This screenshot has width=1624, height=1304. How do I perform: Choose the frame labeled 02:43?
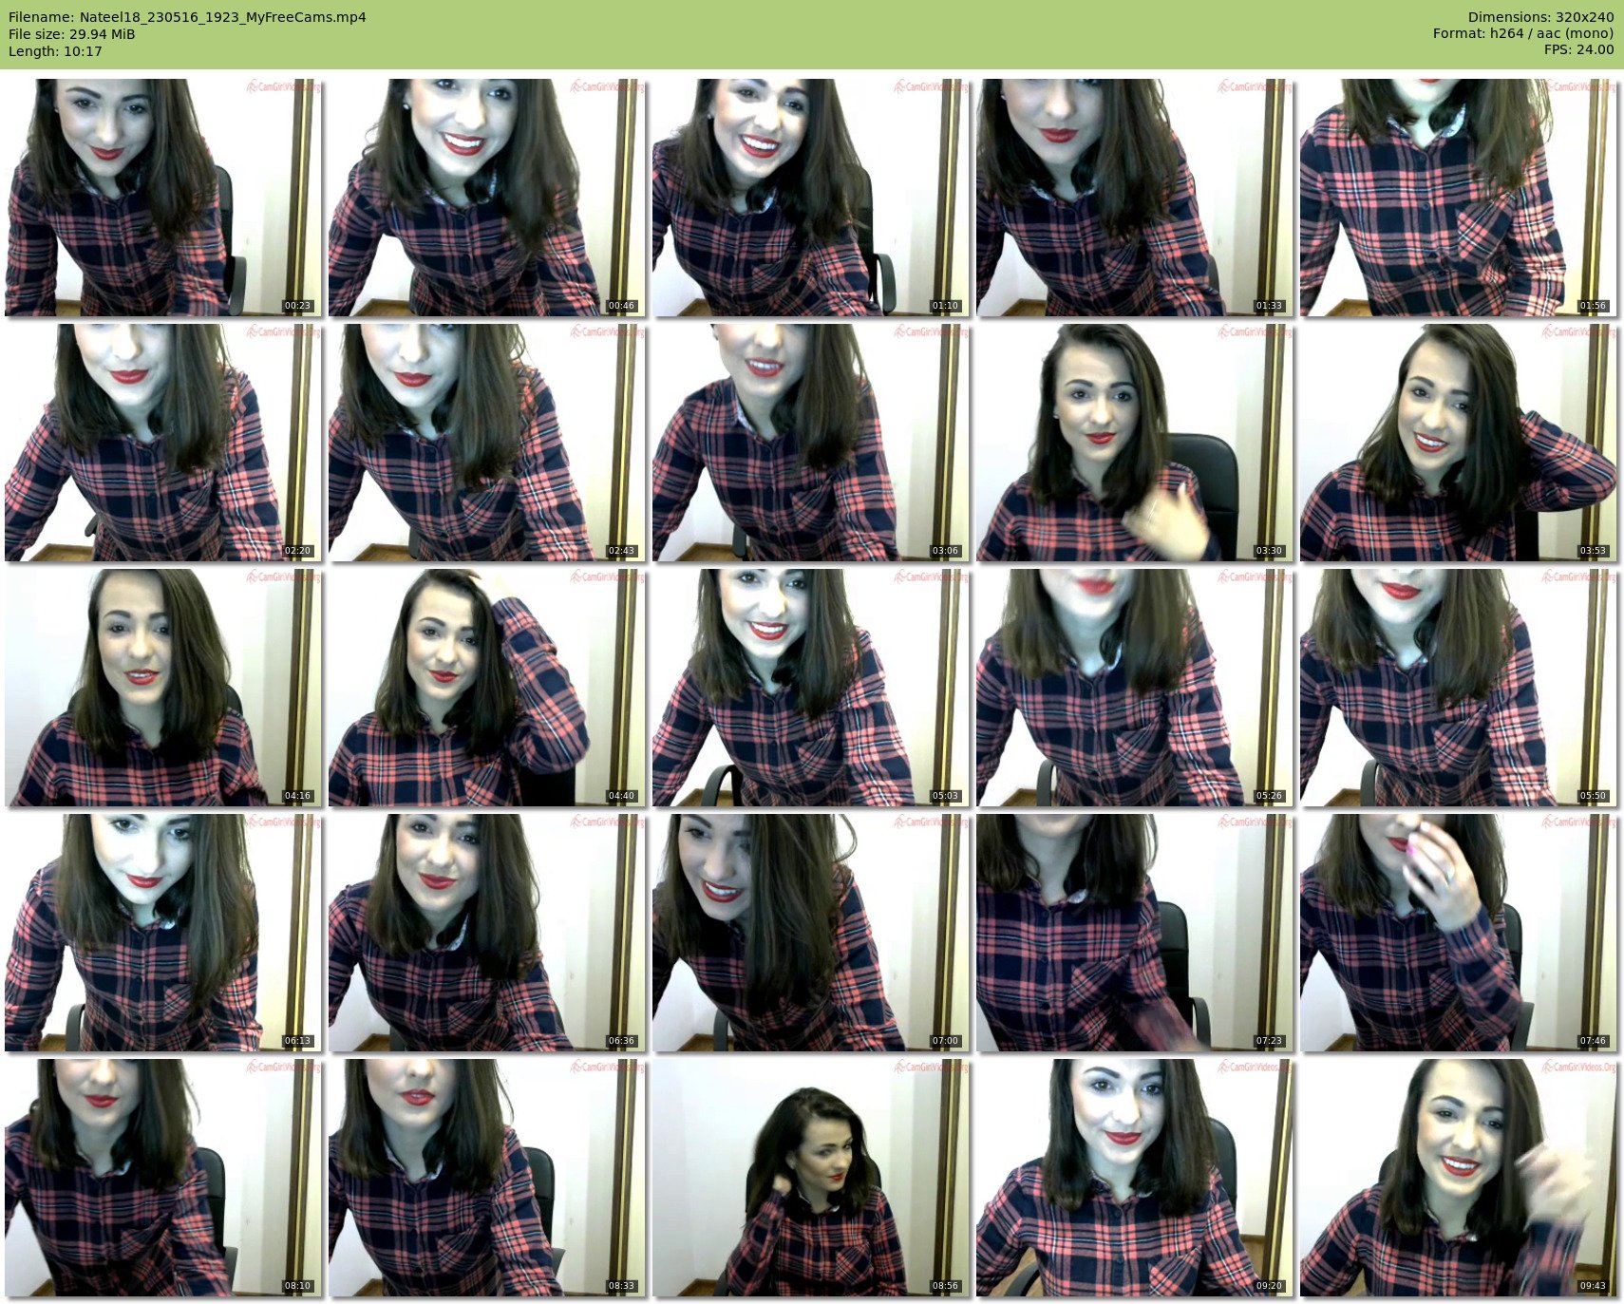coord(487,443)
